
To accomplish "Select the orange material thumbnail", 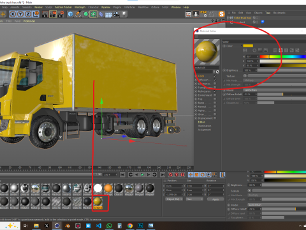I will pos(108,189).
